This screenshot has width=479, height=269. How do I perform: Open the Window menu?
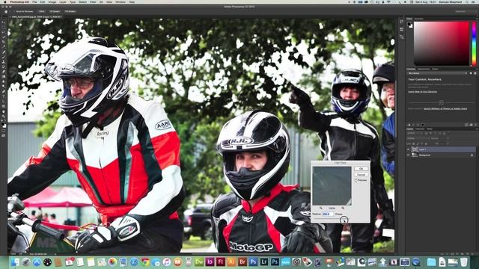coord(120,1)
